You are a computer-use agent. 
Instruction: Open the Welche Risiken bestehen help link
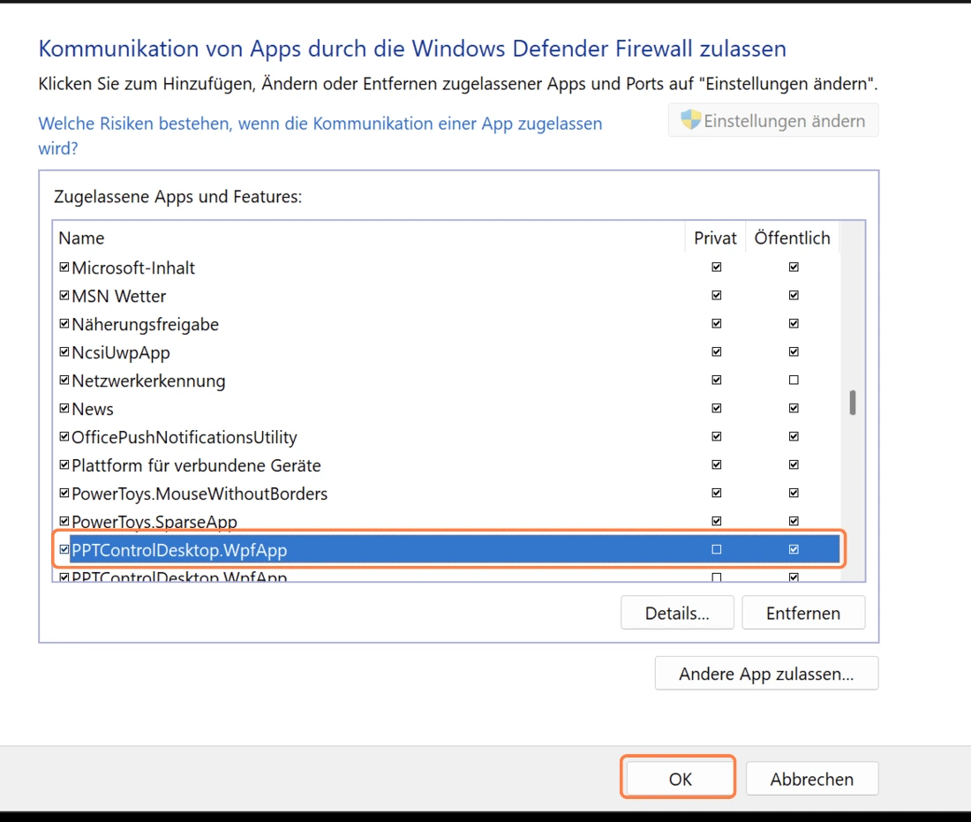[x=320, y=136]
